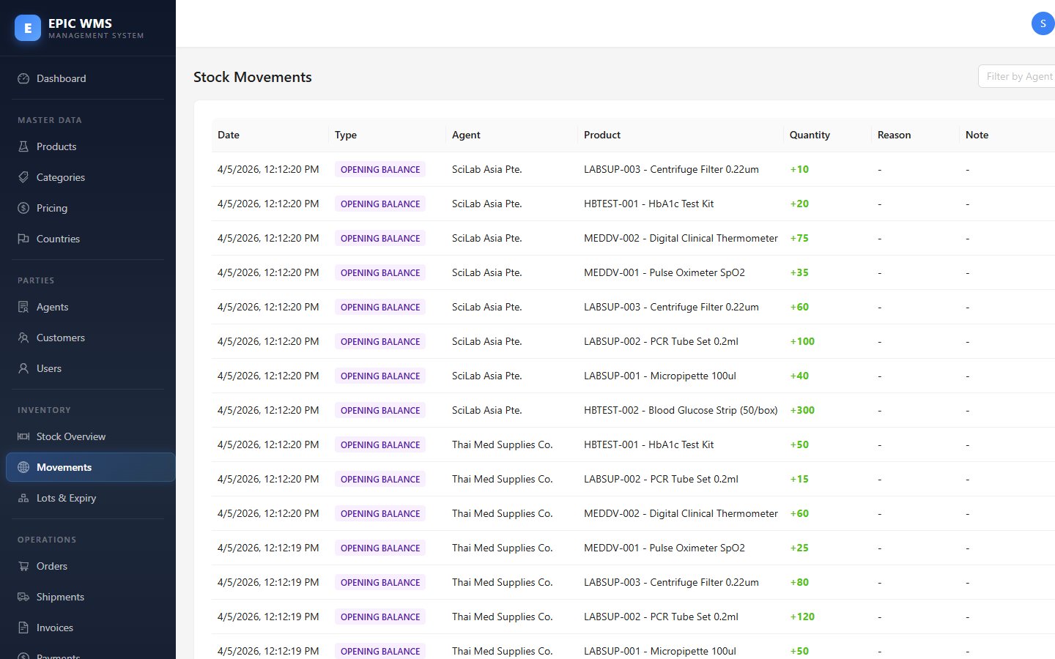Image resolution: width=1055 pixels, height=659 pixels.
Task: Open Stock Overview
Action: point(91,436)
